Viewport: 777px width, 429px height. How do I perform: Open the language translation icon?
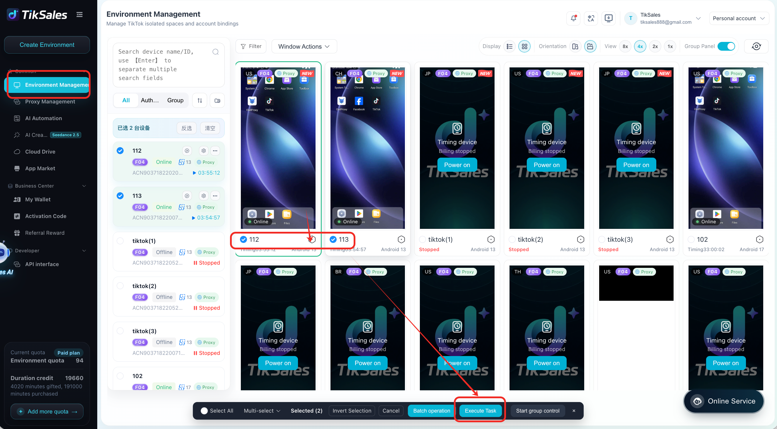click(x=591, y=18)
